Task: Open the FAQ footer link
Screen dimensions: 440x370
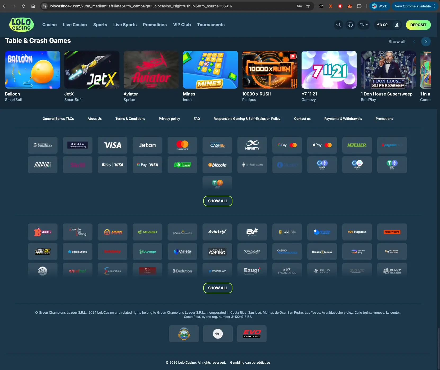Action: [197, 119]
